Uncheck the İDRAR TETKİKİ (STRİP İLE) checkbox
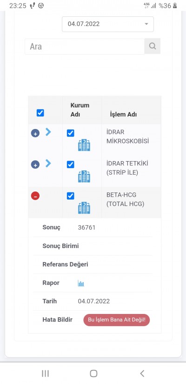 (71, 164)
